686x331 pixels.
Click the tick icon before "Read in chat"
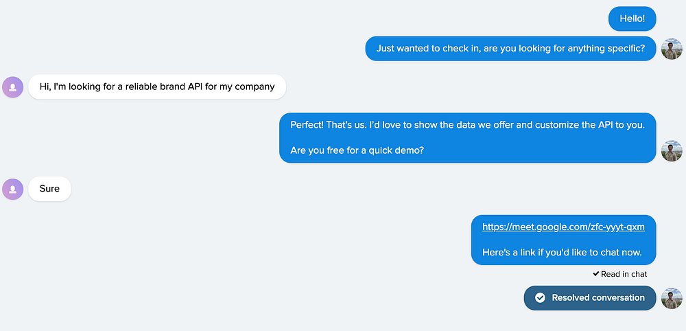(596, 274)
